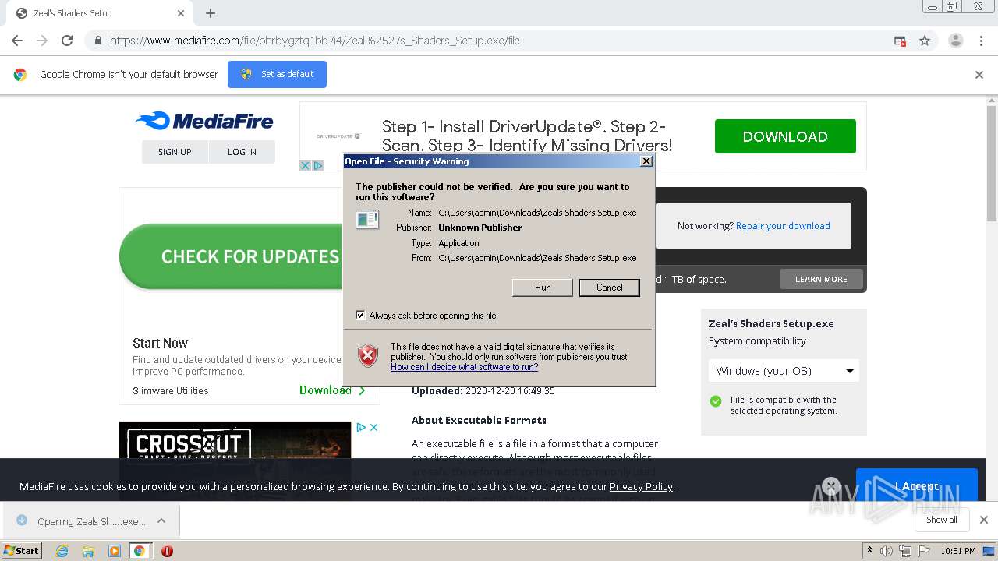Click the browser back arrow

17,41
